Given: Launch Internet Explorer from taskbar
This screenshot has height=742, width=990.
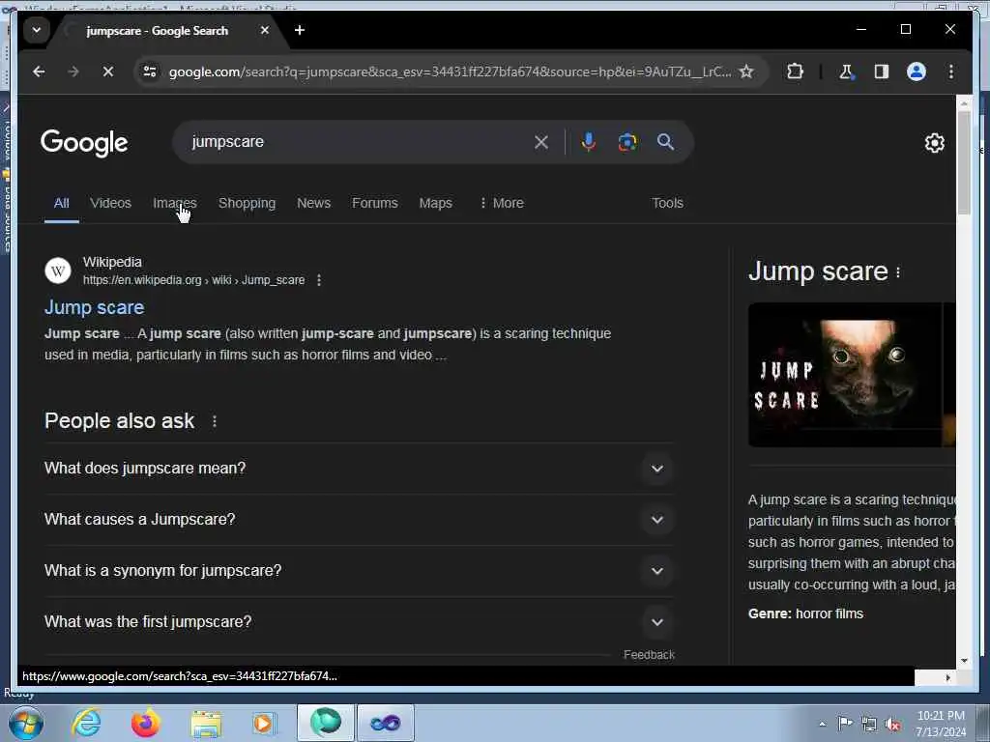Looking at the screenshot, I should (x=86, y=723).
